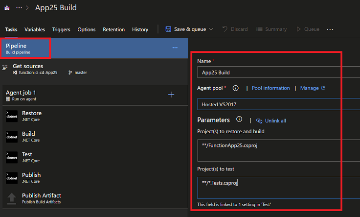Click the Get sources icon

(5, 69)
